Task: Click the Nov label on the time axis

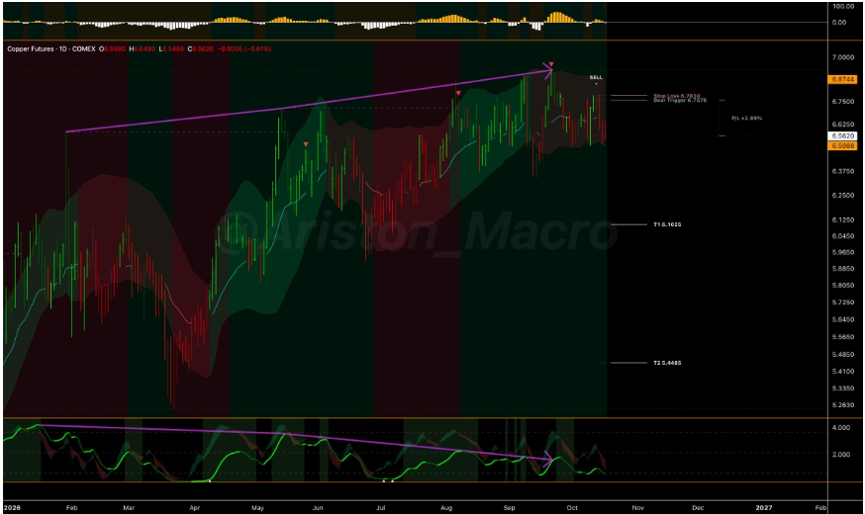Action: 637,507
